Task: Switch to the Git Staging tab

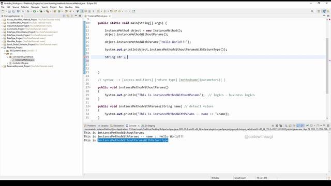Action: tap(148, 126)
